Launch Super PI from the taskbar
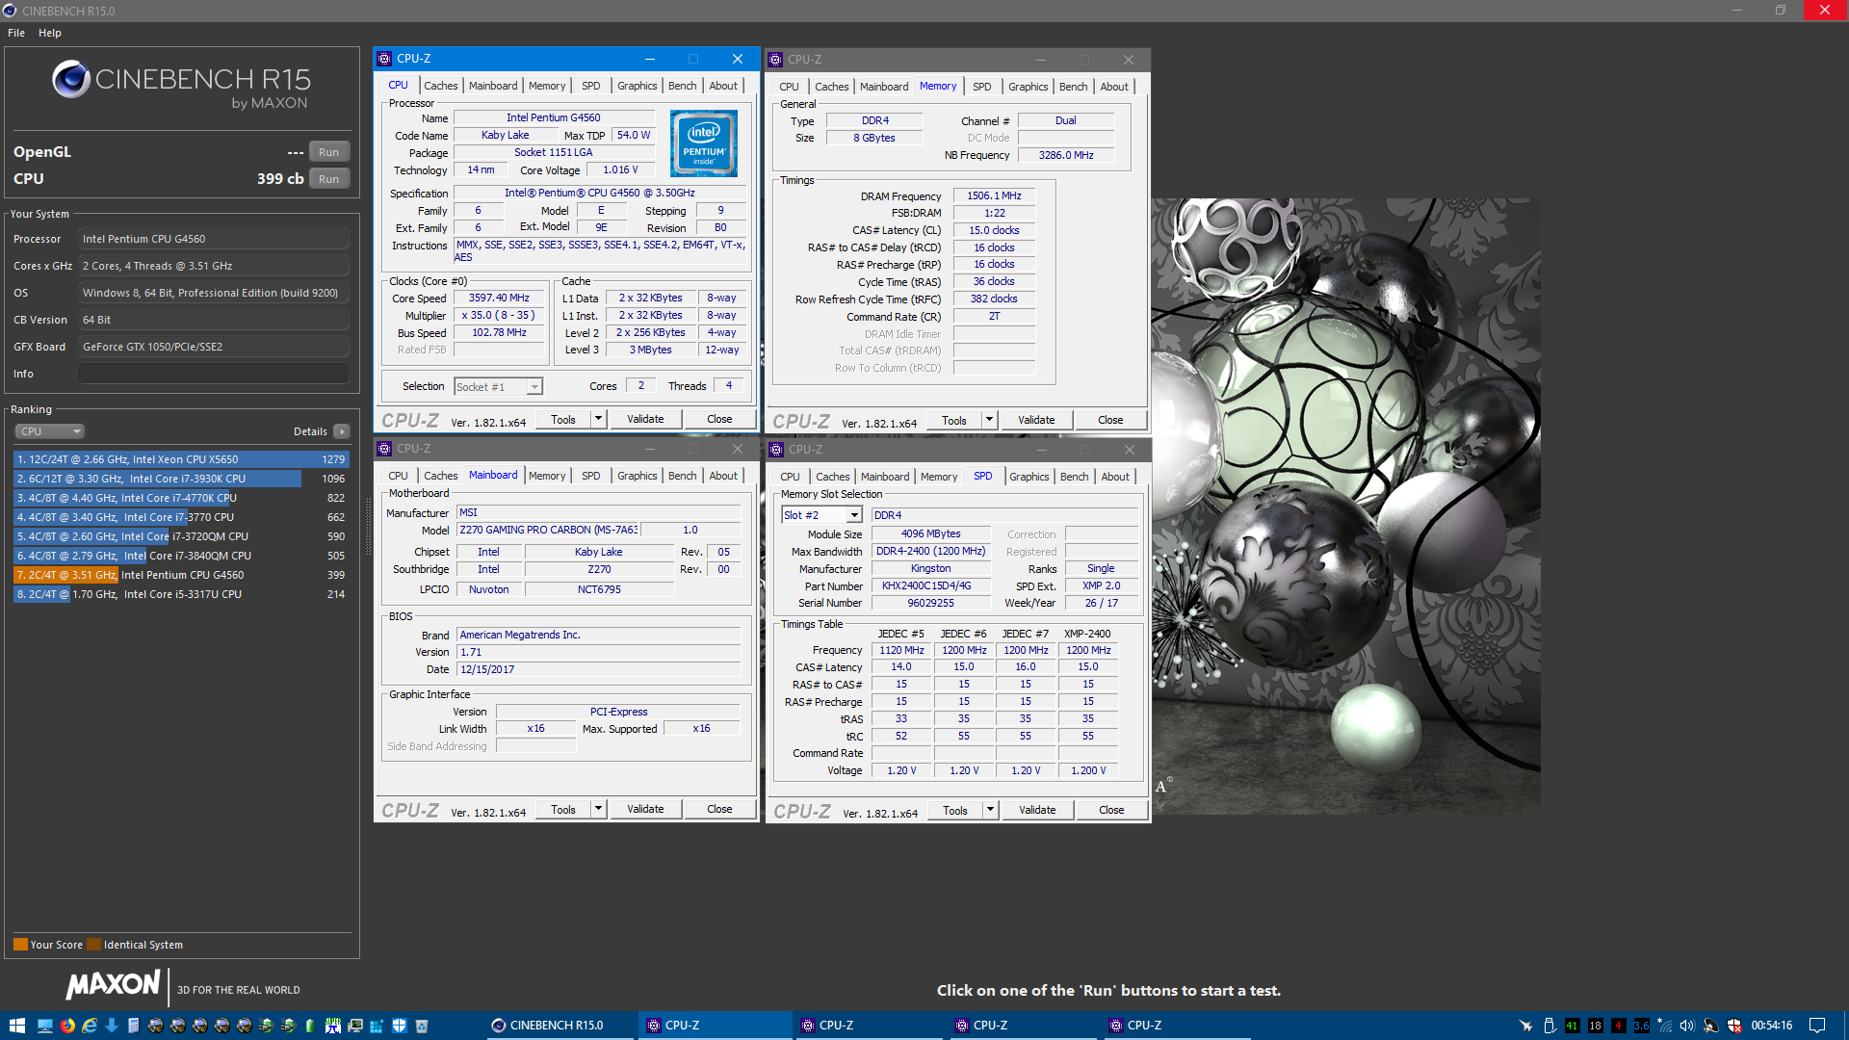Screen dimensions: 1849x1040 coord(332,1026)
